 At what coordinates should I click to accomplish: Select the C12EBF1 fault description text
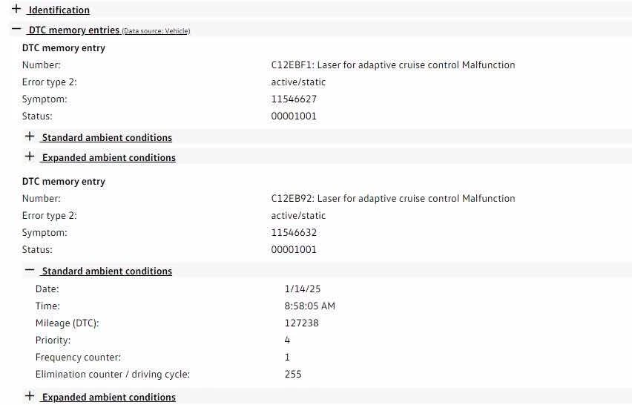393,65
